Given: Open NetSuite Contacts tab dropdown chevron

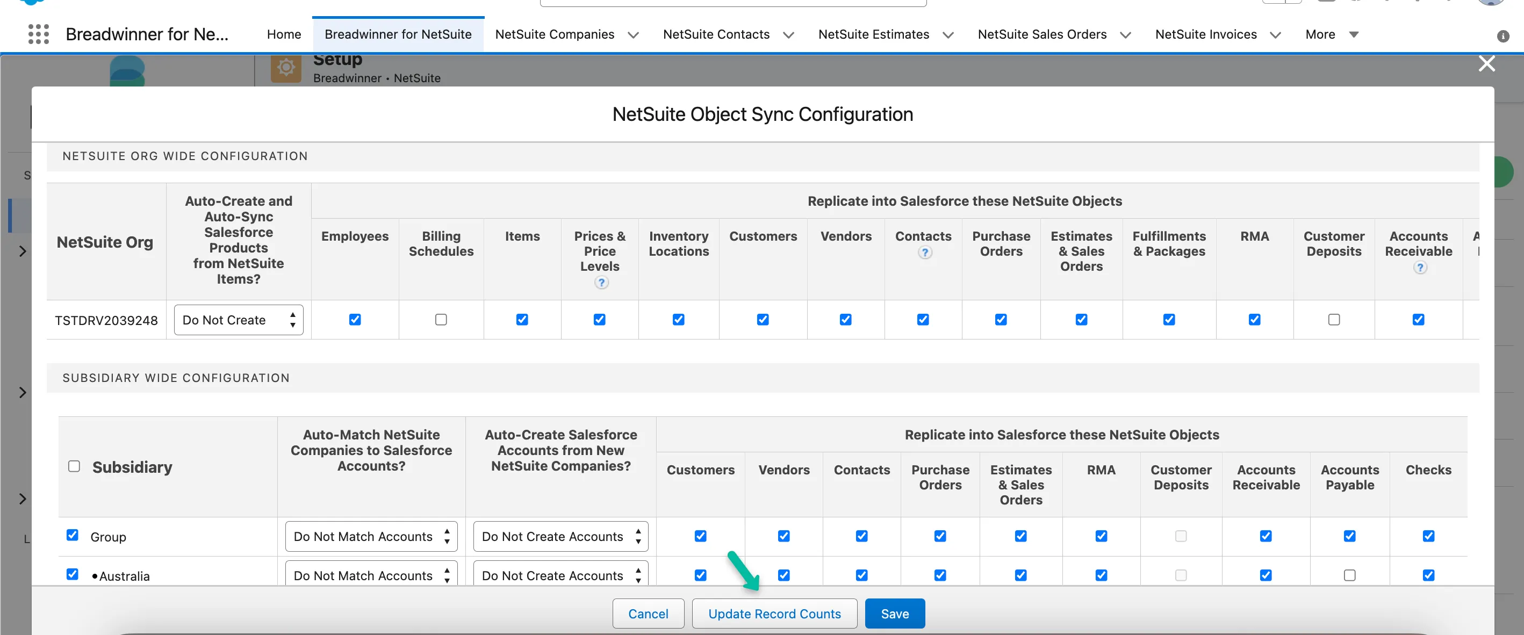Looking at the screenshot, I should [789, 35].
